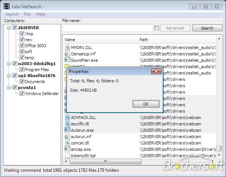The width and height of the screenshot is (226, 177).
Task: Click the ADVPACK.DLL file icon
Action: coord(67,118)
